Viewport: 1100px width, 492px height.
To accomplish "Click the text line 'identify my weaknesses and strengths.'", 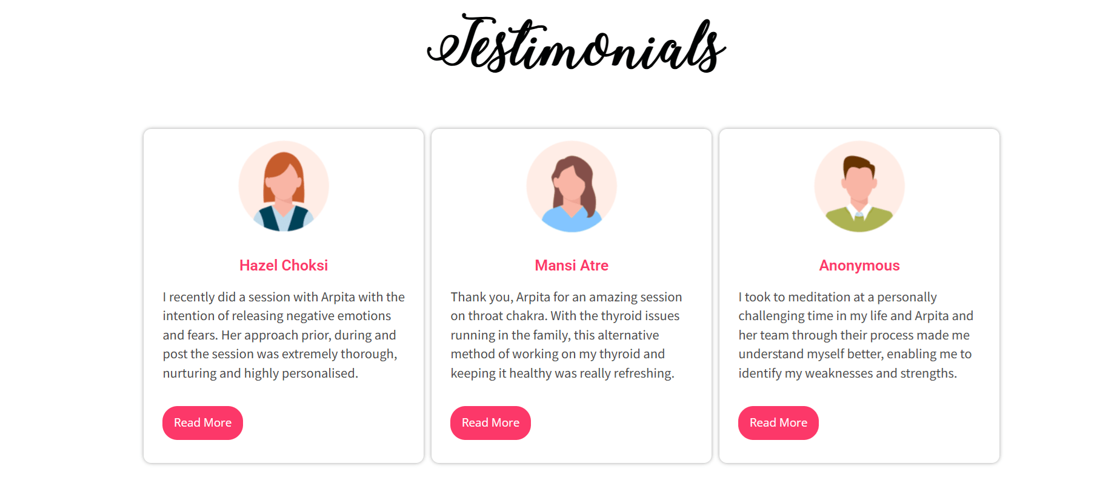I will pos(848,373).
